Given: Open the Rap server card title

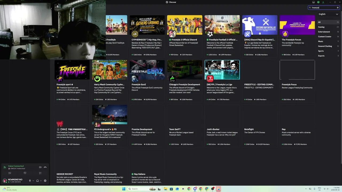Looking at the screenshot, I should coord(283,129).
